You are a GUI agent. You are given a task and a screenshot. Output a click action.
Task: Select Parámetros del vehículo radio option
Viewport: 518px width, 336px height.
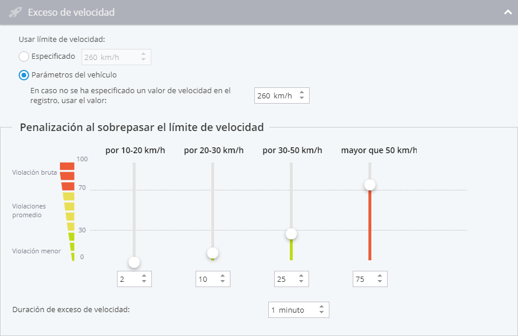[24, 75]
